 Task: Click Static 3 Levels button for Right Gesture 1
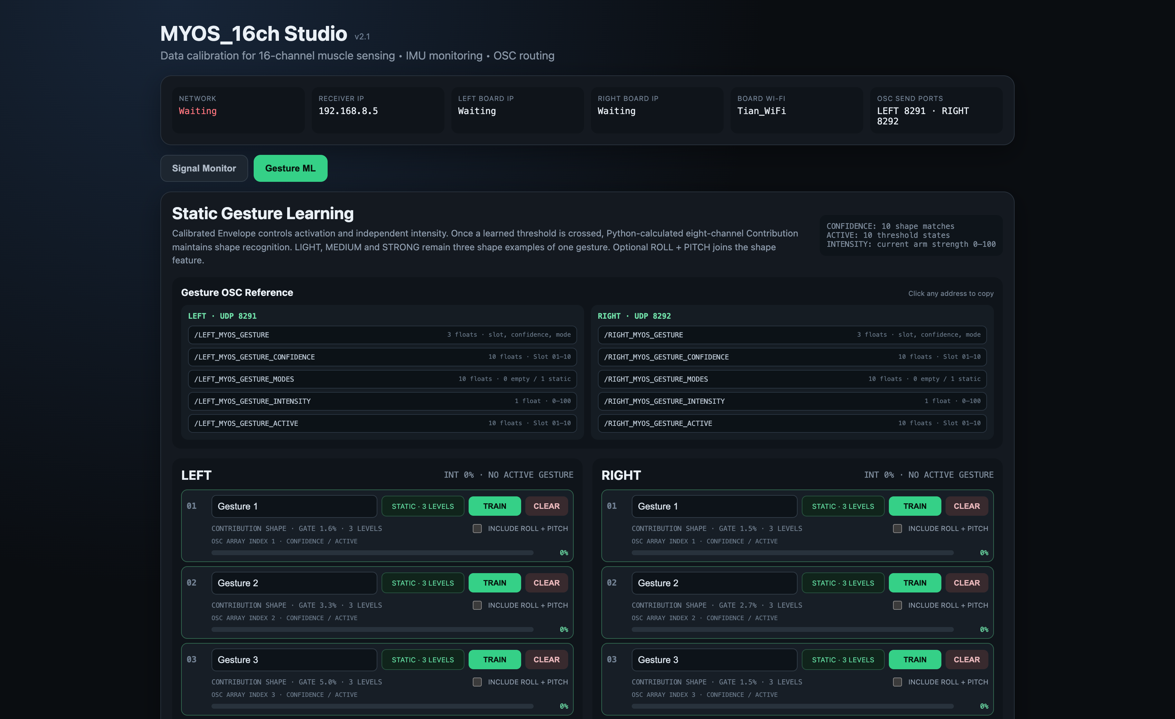[843, 506]
